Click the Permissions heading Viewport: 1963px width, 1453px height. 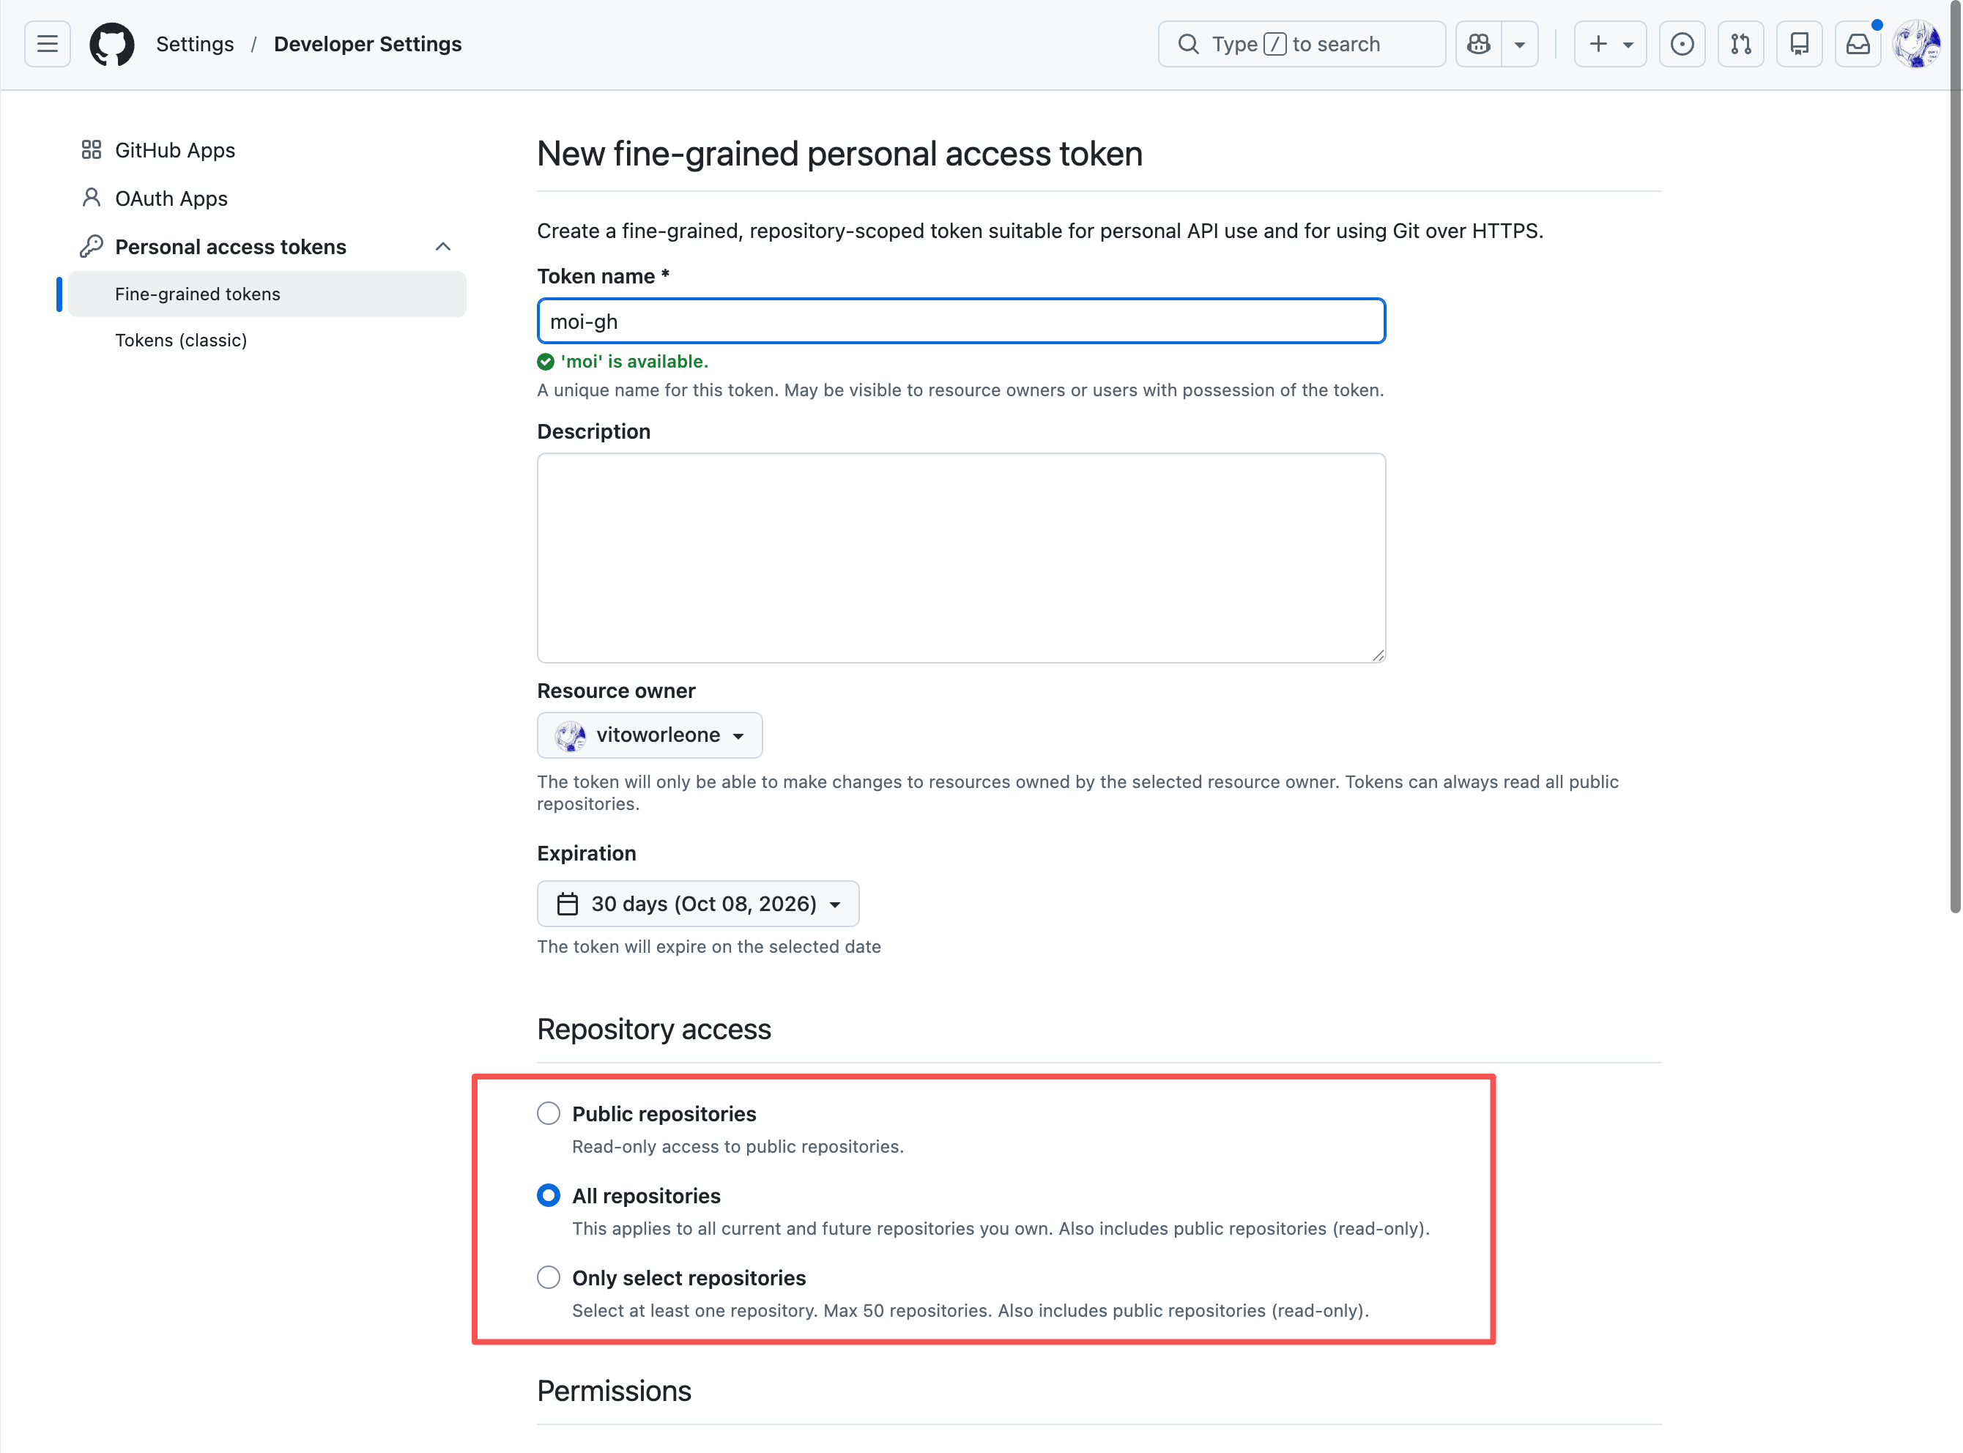tap(614, 1391)
